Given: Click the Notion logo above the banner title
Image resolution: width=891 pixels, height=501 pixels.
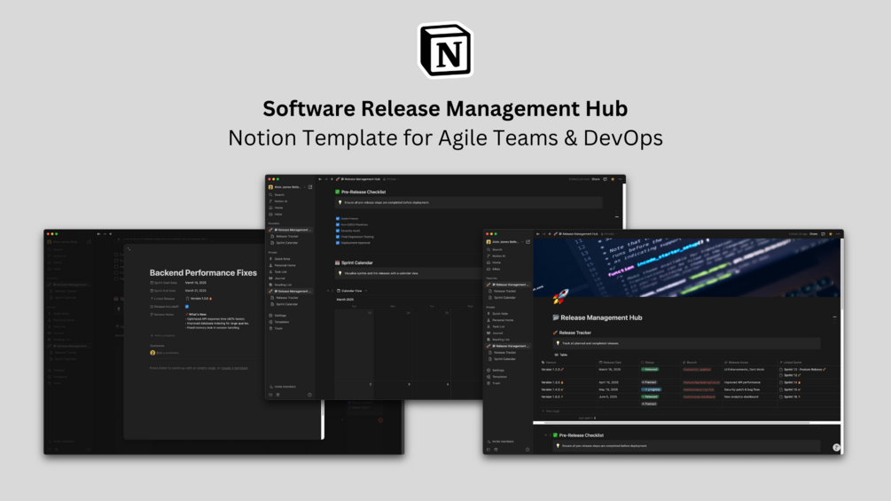Looking at the screenshot, I should (x=445, y=50).
